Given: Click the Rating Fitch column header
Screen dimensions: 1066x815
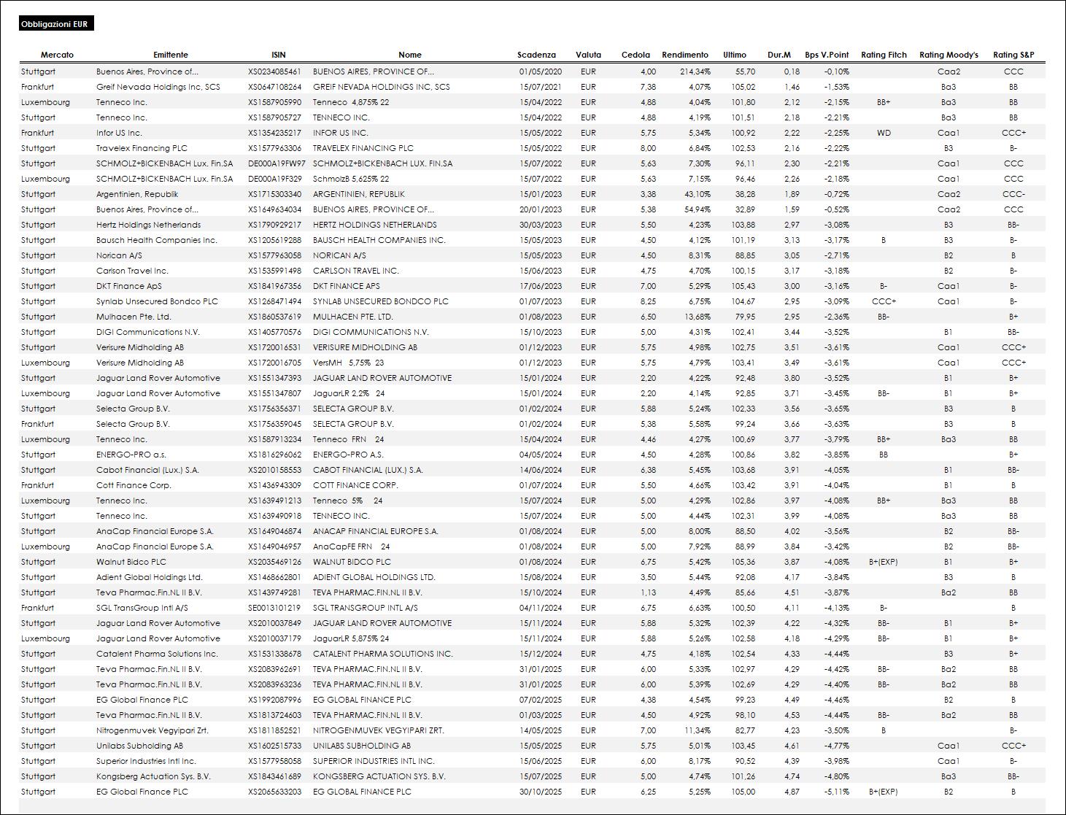Looking at the screenshot, I should pyautogui.click(x=884, y=55).
